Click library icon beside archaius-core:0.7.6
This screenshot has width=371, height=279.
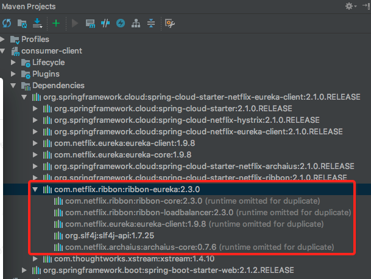pos(58,247)
